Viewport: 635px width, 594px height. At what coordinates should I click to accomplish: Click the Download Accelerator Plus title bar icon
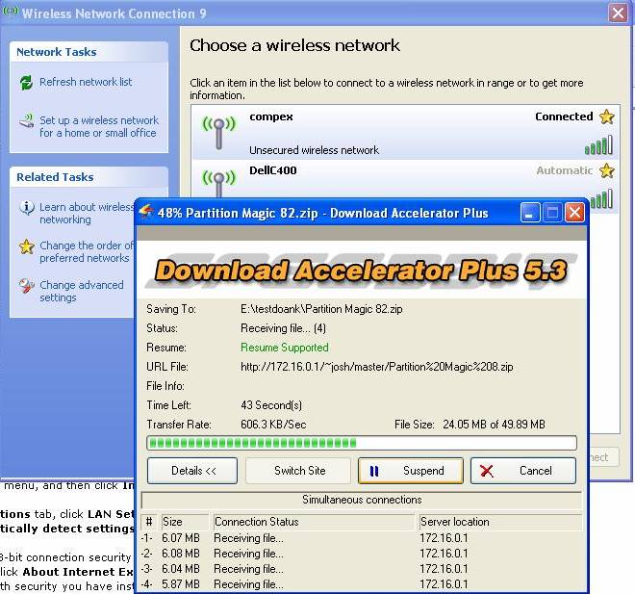click(146, 212)
